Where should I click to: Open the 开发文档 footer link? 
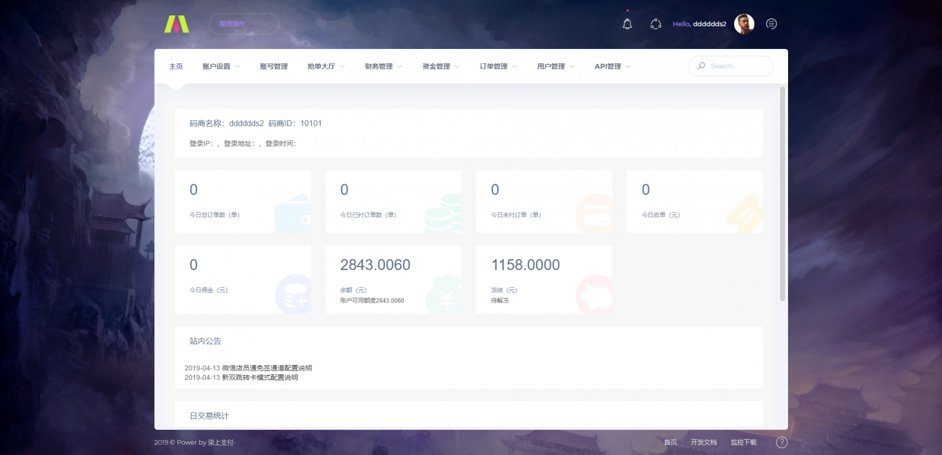coord(703,442)
